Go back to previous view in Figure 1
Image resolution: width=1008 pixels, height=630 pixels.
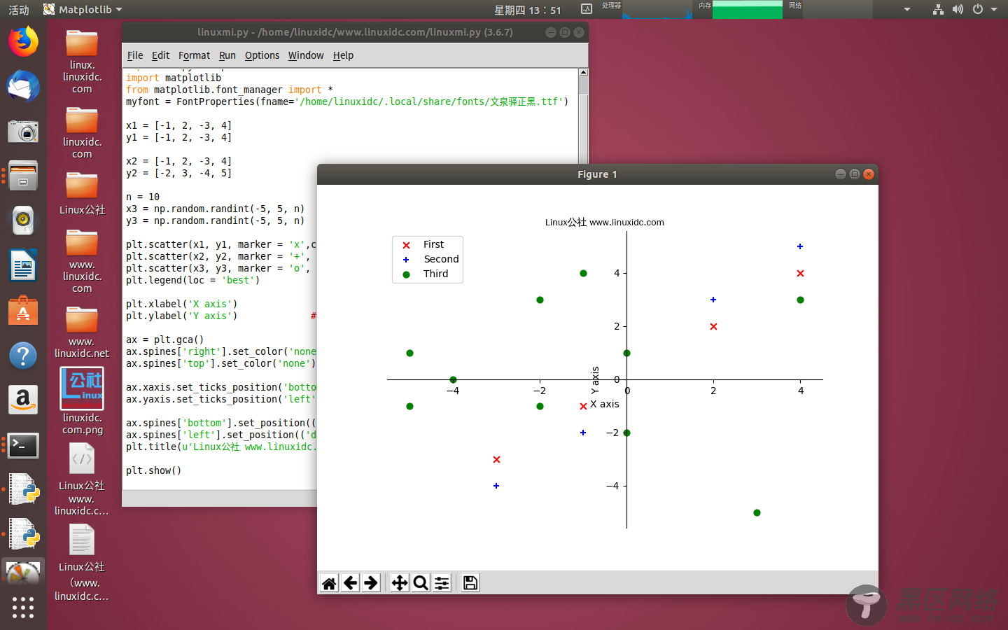coord(351,583)
